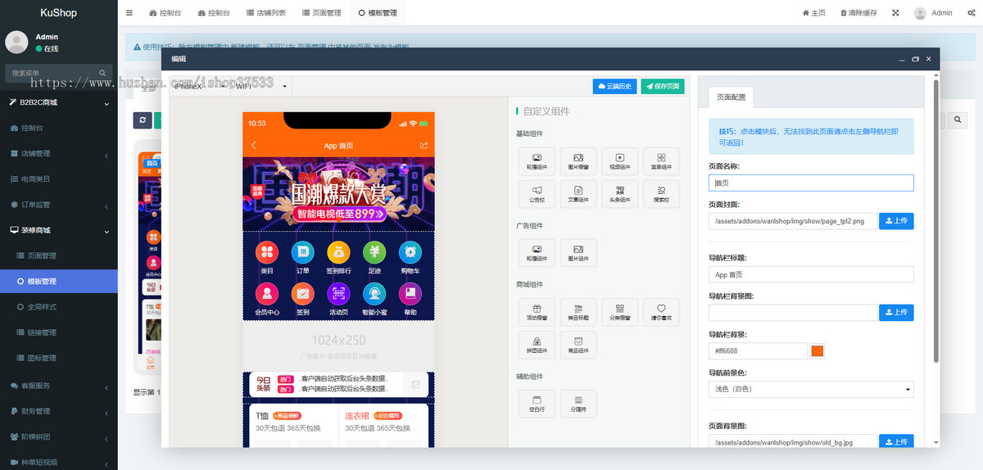983x470 pixels.
Task: Toggle fullscreen in top header
Action: pos(895,13)
